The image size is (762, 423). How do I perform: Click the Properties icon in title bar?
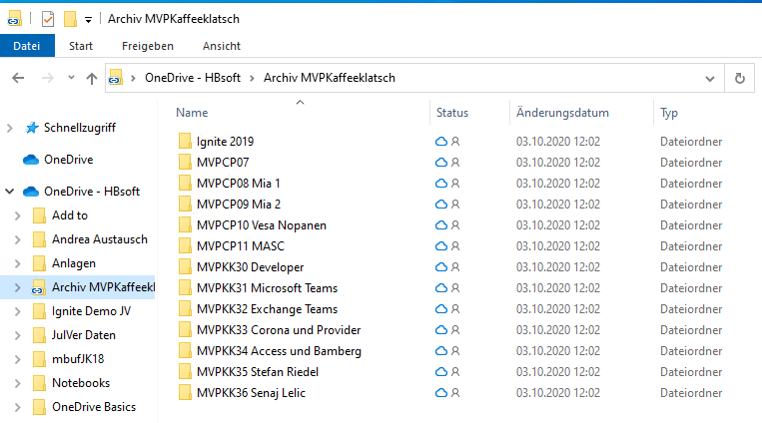[47, 19]
